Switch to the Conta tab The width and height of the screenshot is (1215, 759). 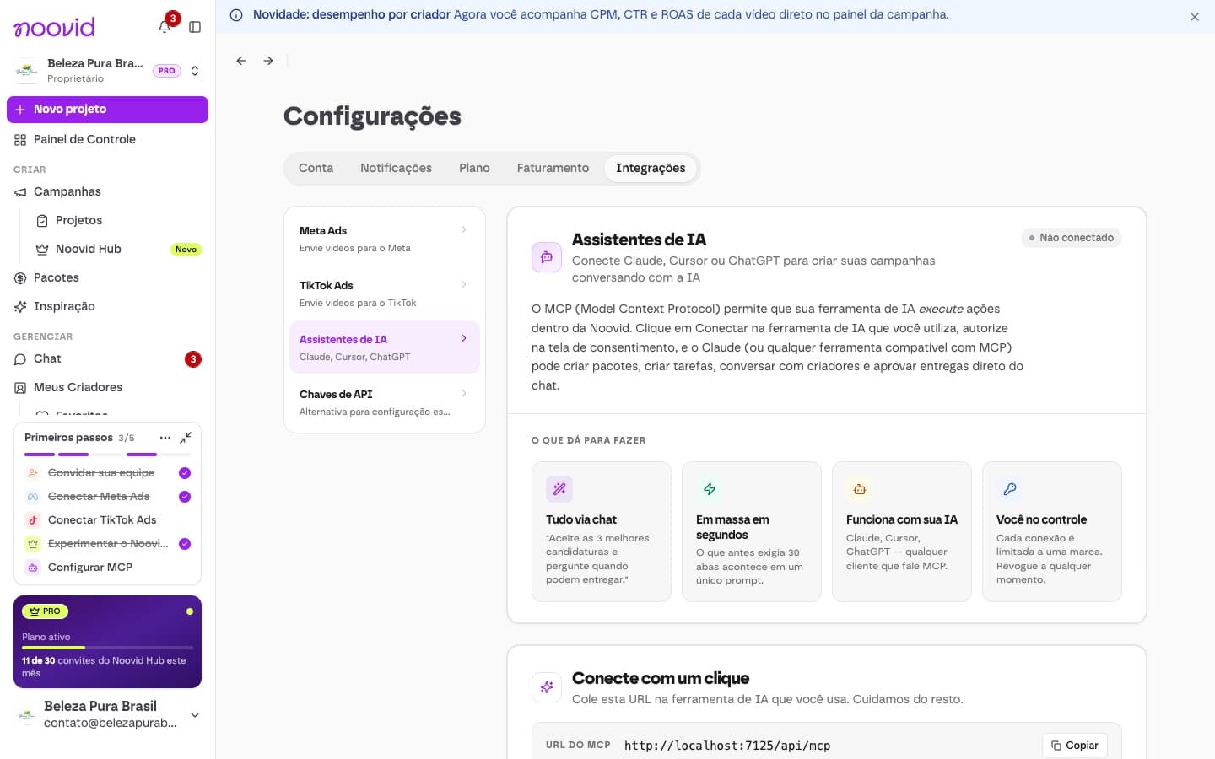pyautogui.click(x=316, y=168)
